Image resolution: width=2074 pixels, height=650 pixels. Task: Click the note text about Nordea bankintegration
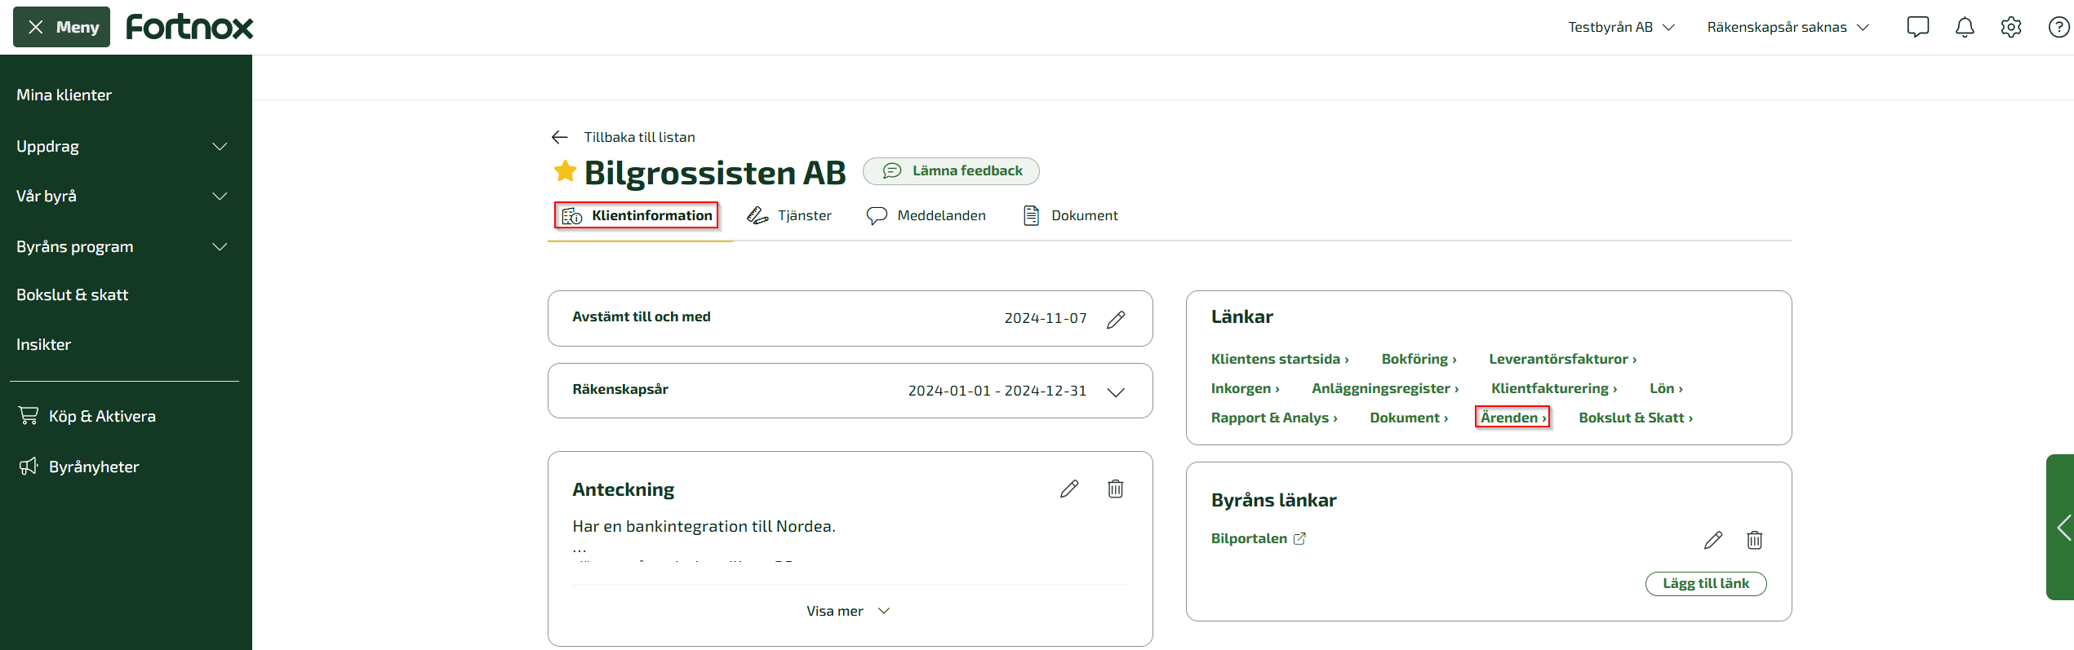pos(704,526)
